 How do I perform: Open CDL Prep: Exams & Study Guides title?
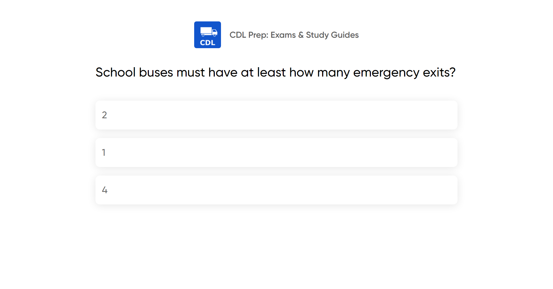coord(294,35)
